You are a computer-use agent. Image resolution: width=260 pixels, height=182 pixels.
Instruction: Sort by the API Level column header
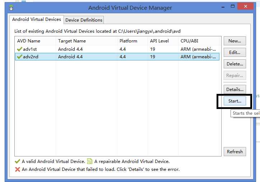point(163,41)
